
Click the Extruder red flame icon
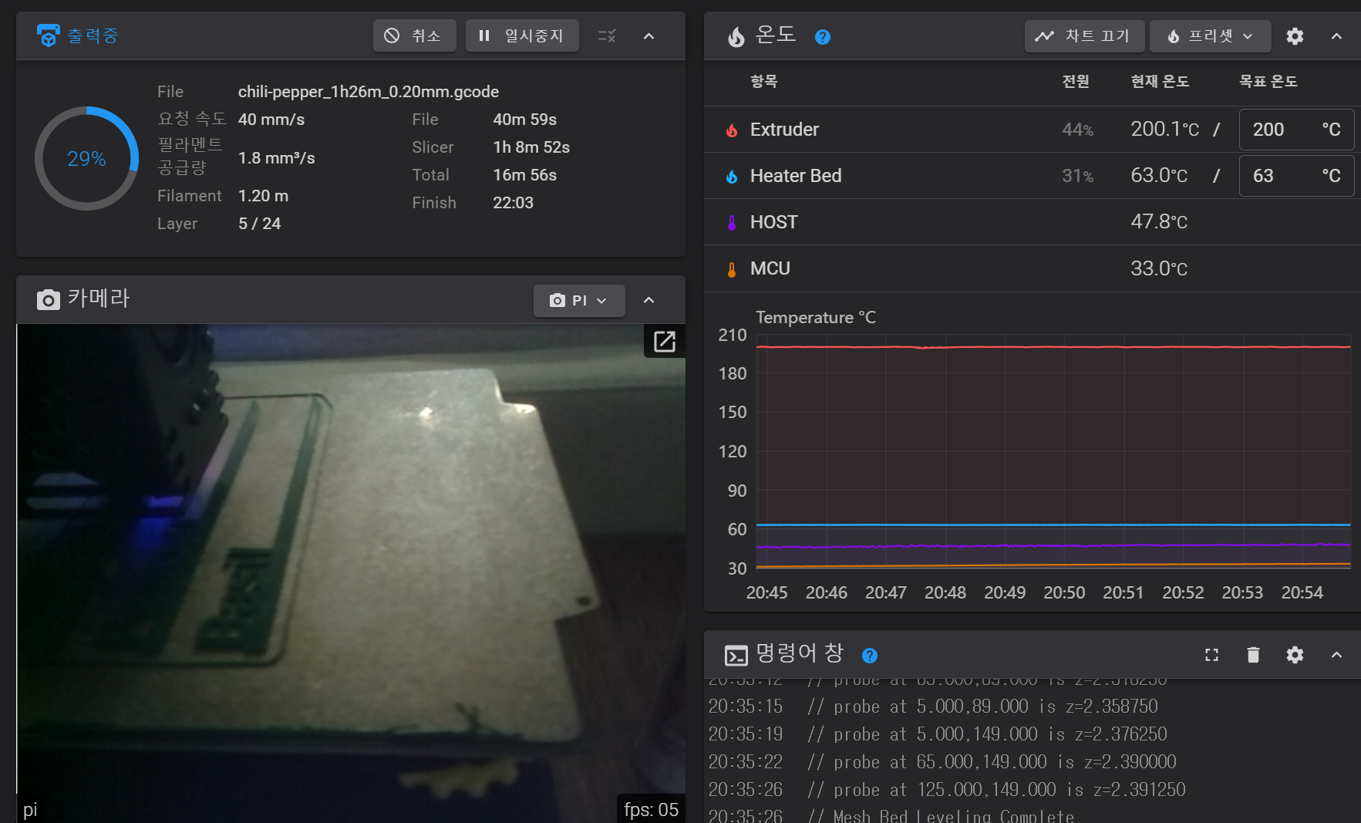pos(732,130)
